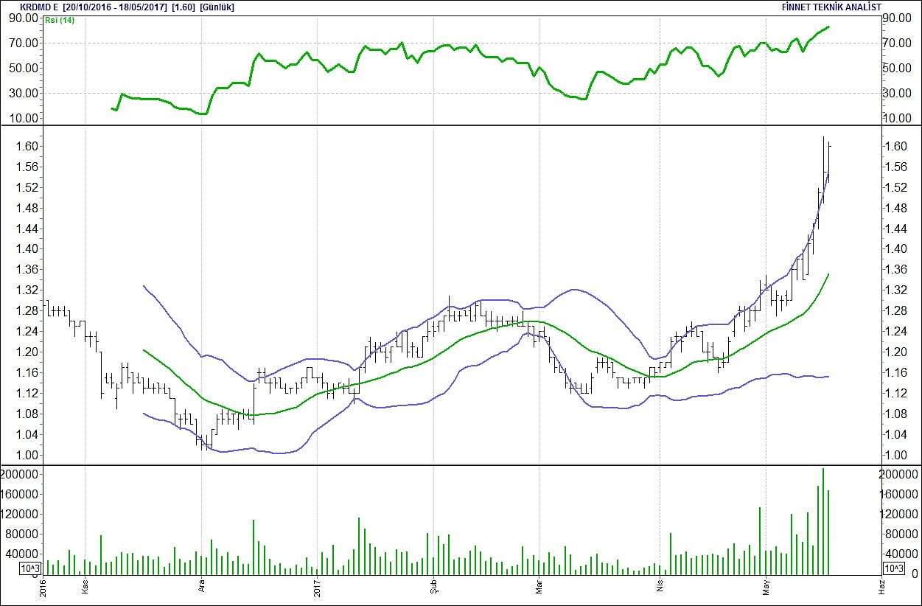Select the 200000 volume label on left axis
This screenshot has height=606, width=922.
click(x=21, y=474)
